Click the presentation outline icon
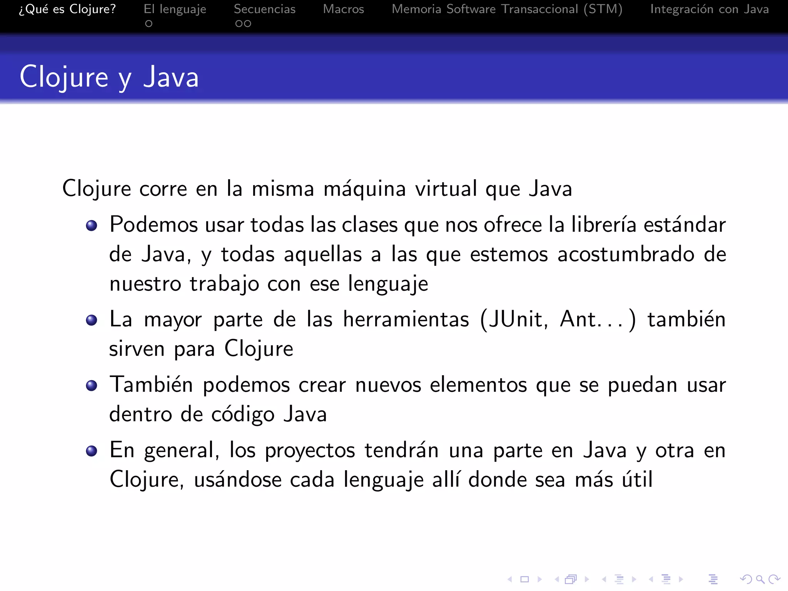788x591 pixels. (x=713, y=579)
